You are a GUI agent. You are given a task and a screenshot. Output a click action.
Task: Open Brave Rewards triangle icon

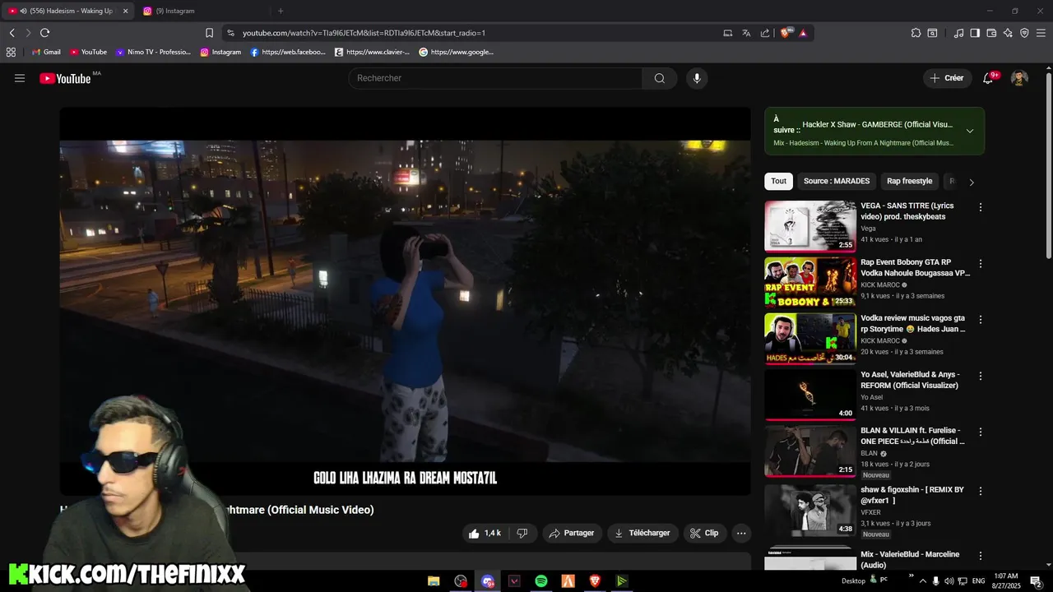[x=803, y=33]
